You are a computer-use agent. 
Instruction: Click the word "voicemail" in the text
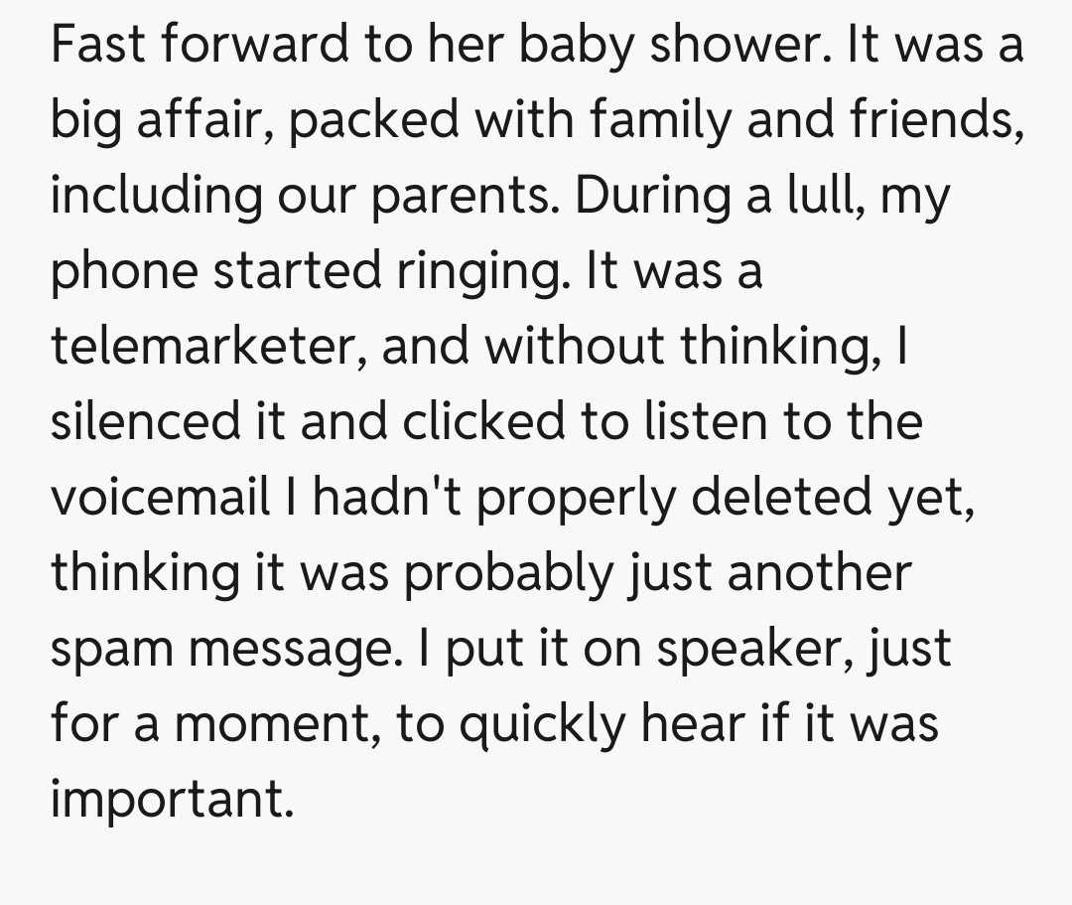pos(161,497)
